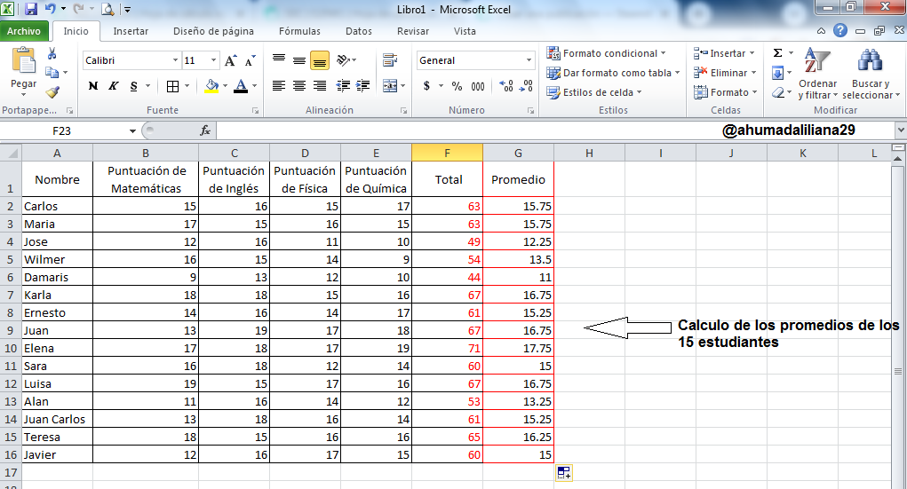Click the Fill Color paint bucket
Screen dimensions: 907x489
[x=211, y=86]
